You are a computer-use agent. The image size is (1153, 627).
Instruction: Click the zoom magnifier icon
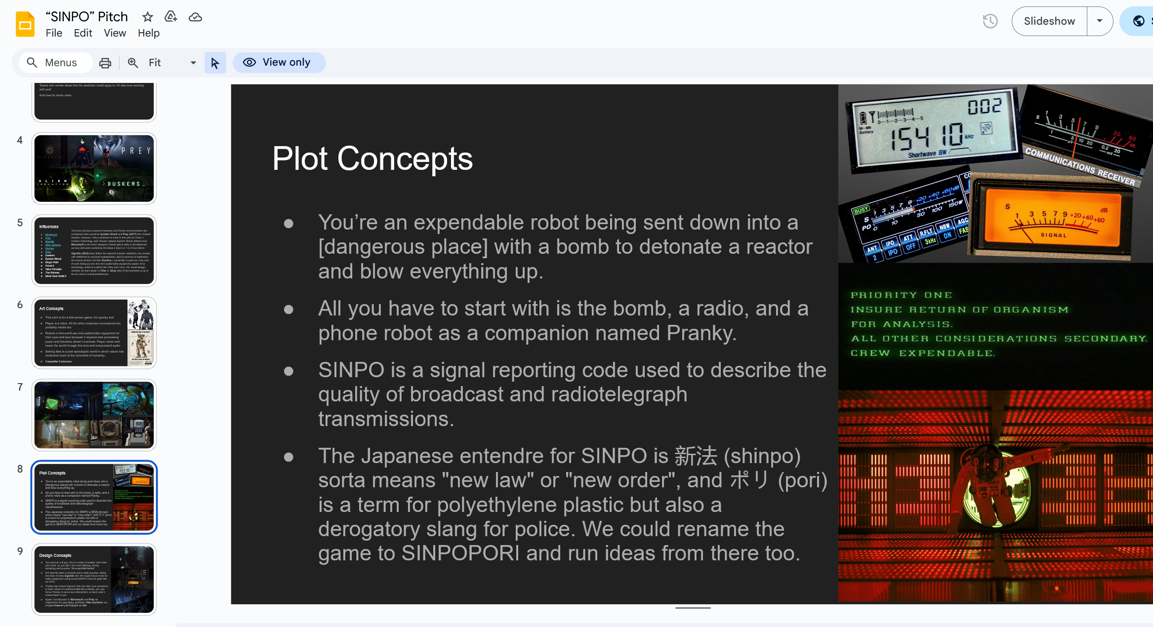pos(133,63)
